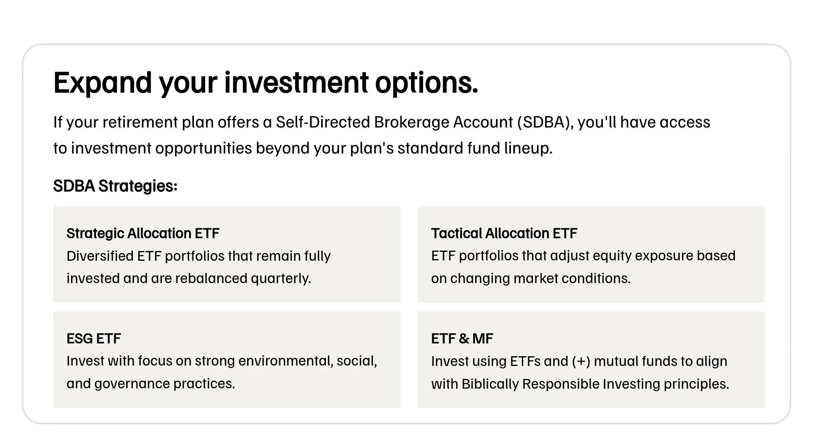Click the standard fund lineup sentence
This screenshot has width=813, height=433.
point(303,148)
